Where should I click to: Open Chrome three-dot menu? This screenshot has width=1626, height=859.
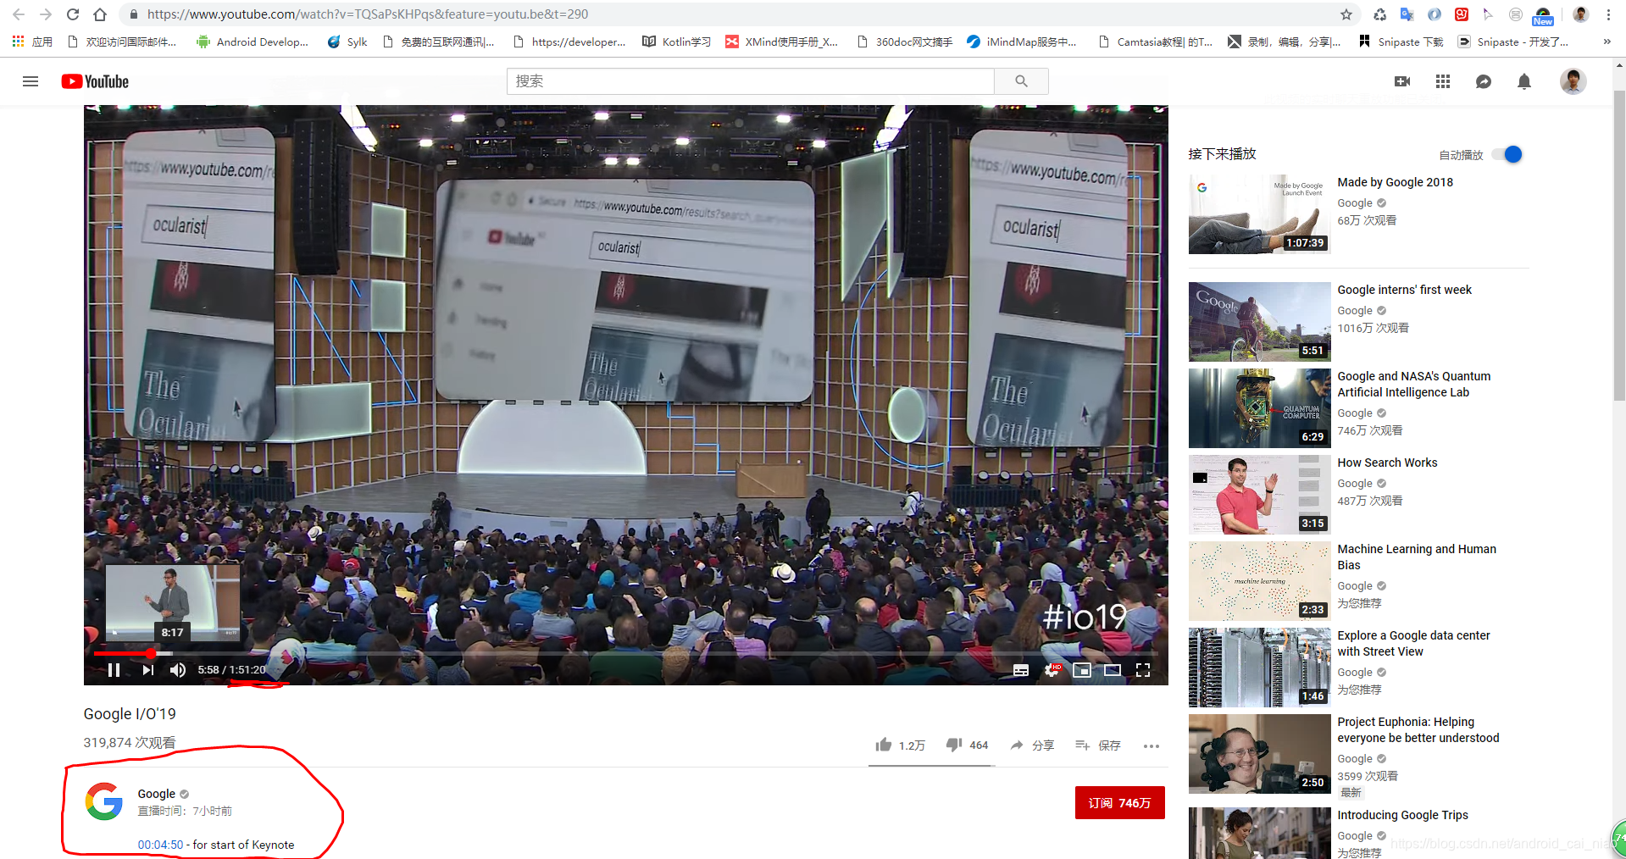[x=1608, y=14]
